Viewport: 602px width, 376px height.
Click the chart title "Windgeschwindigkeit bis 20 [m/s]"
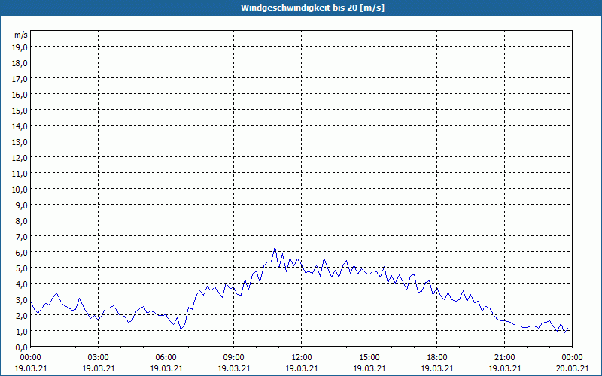(x=312, y=8)
